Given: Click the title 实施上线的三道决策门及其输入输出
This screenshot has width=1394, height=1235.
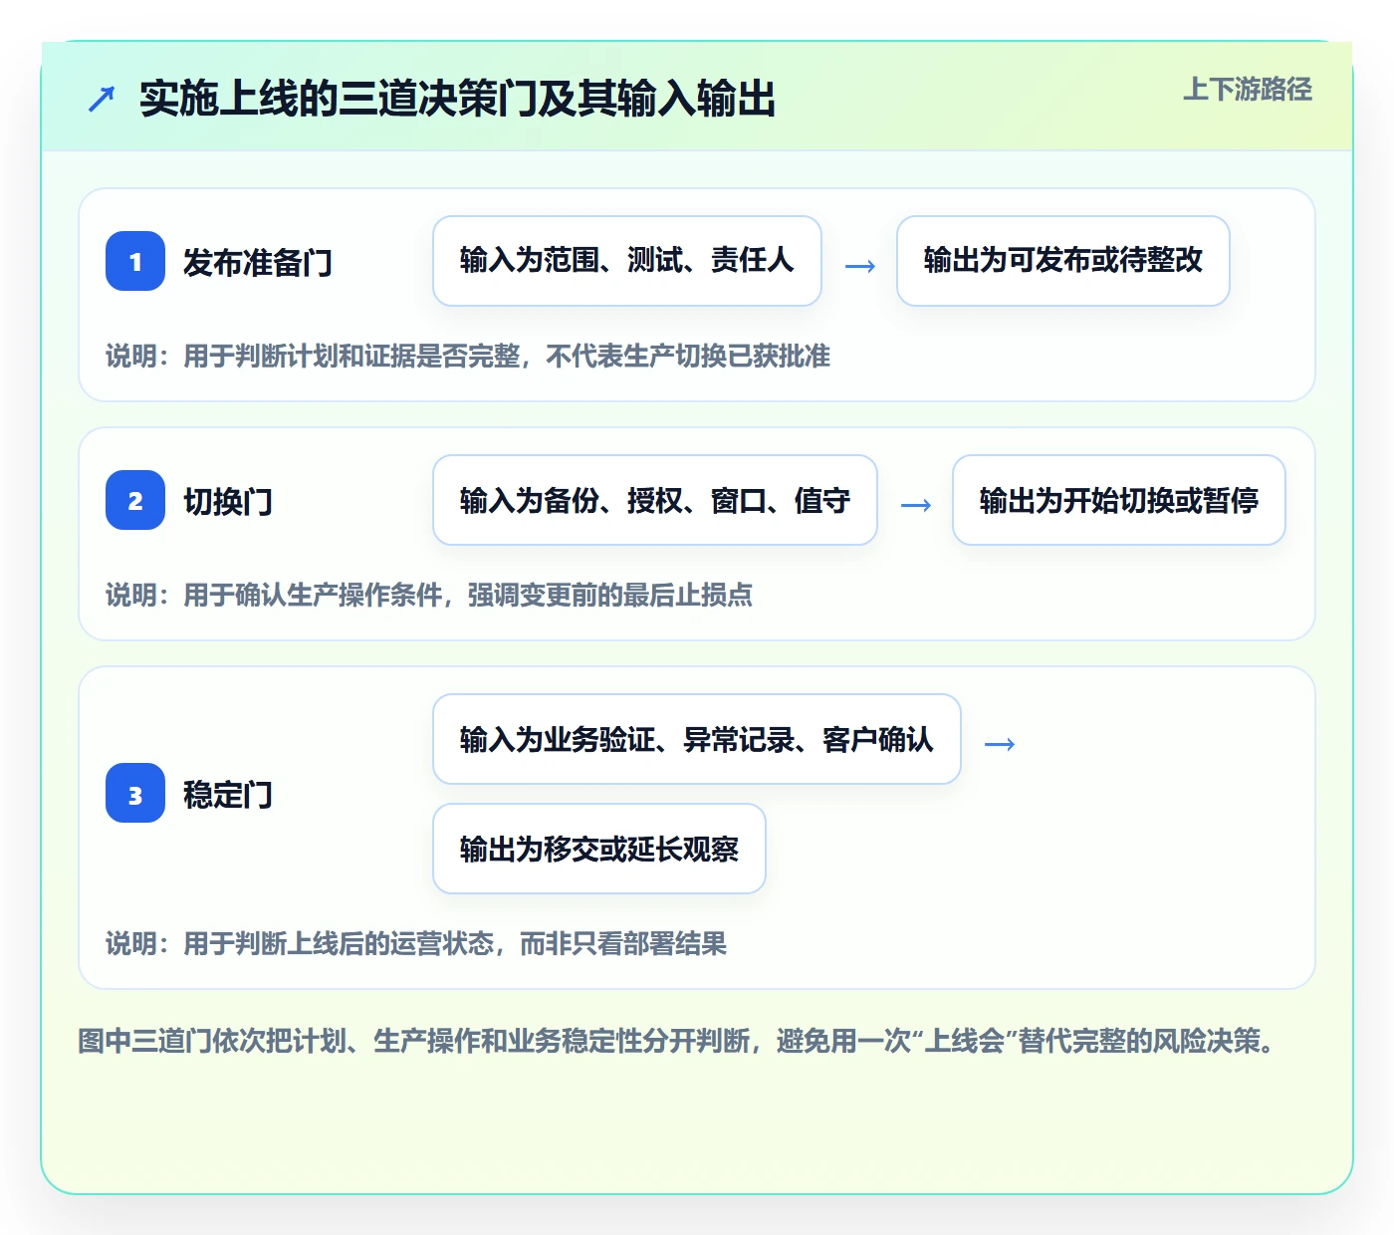Looking at the screenshot, I should tap(457, 99).
